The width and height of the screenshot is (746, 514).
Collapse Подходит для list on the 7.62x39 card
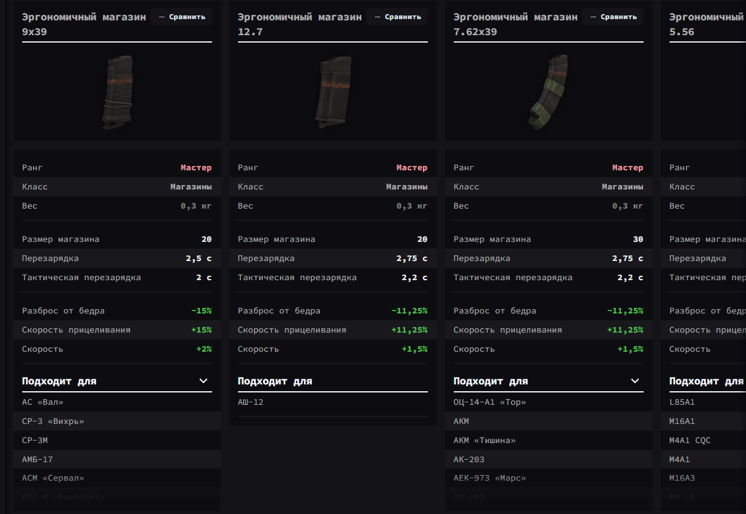[635, 381]
